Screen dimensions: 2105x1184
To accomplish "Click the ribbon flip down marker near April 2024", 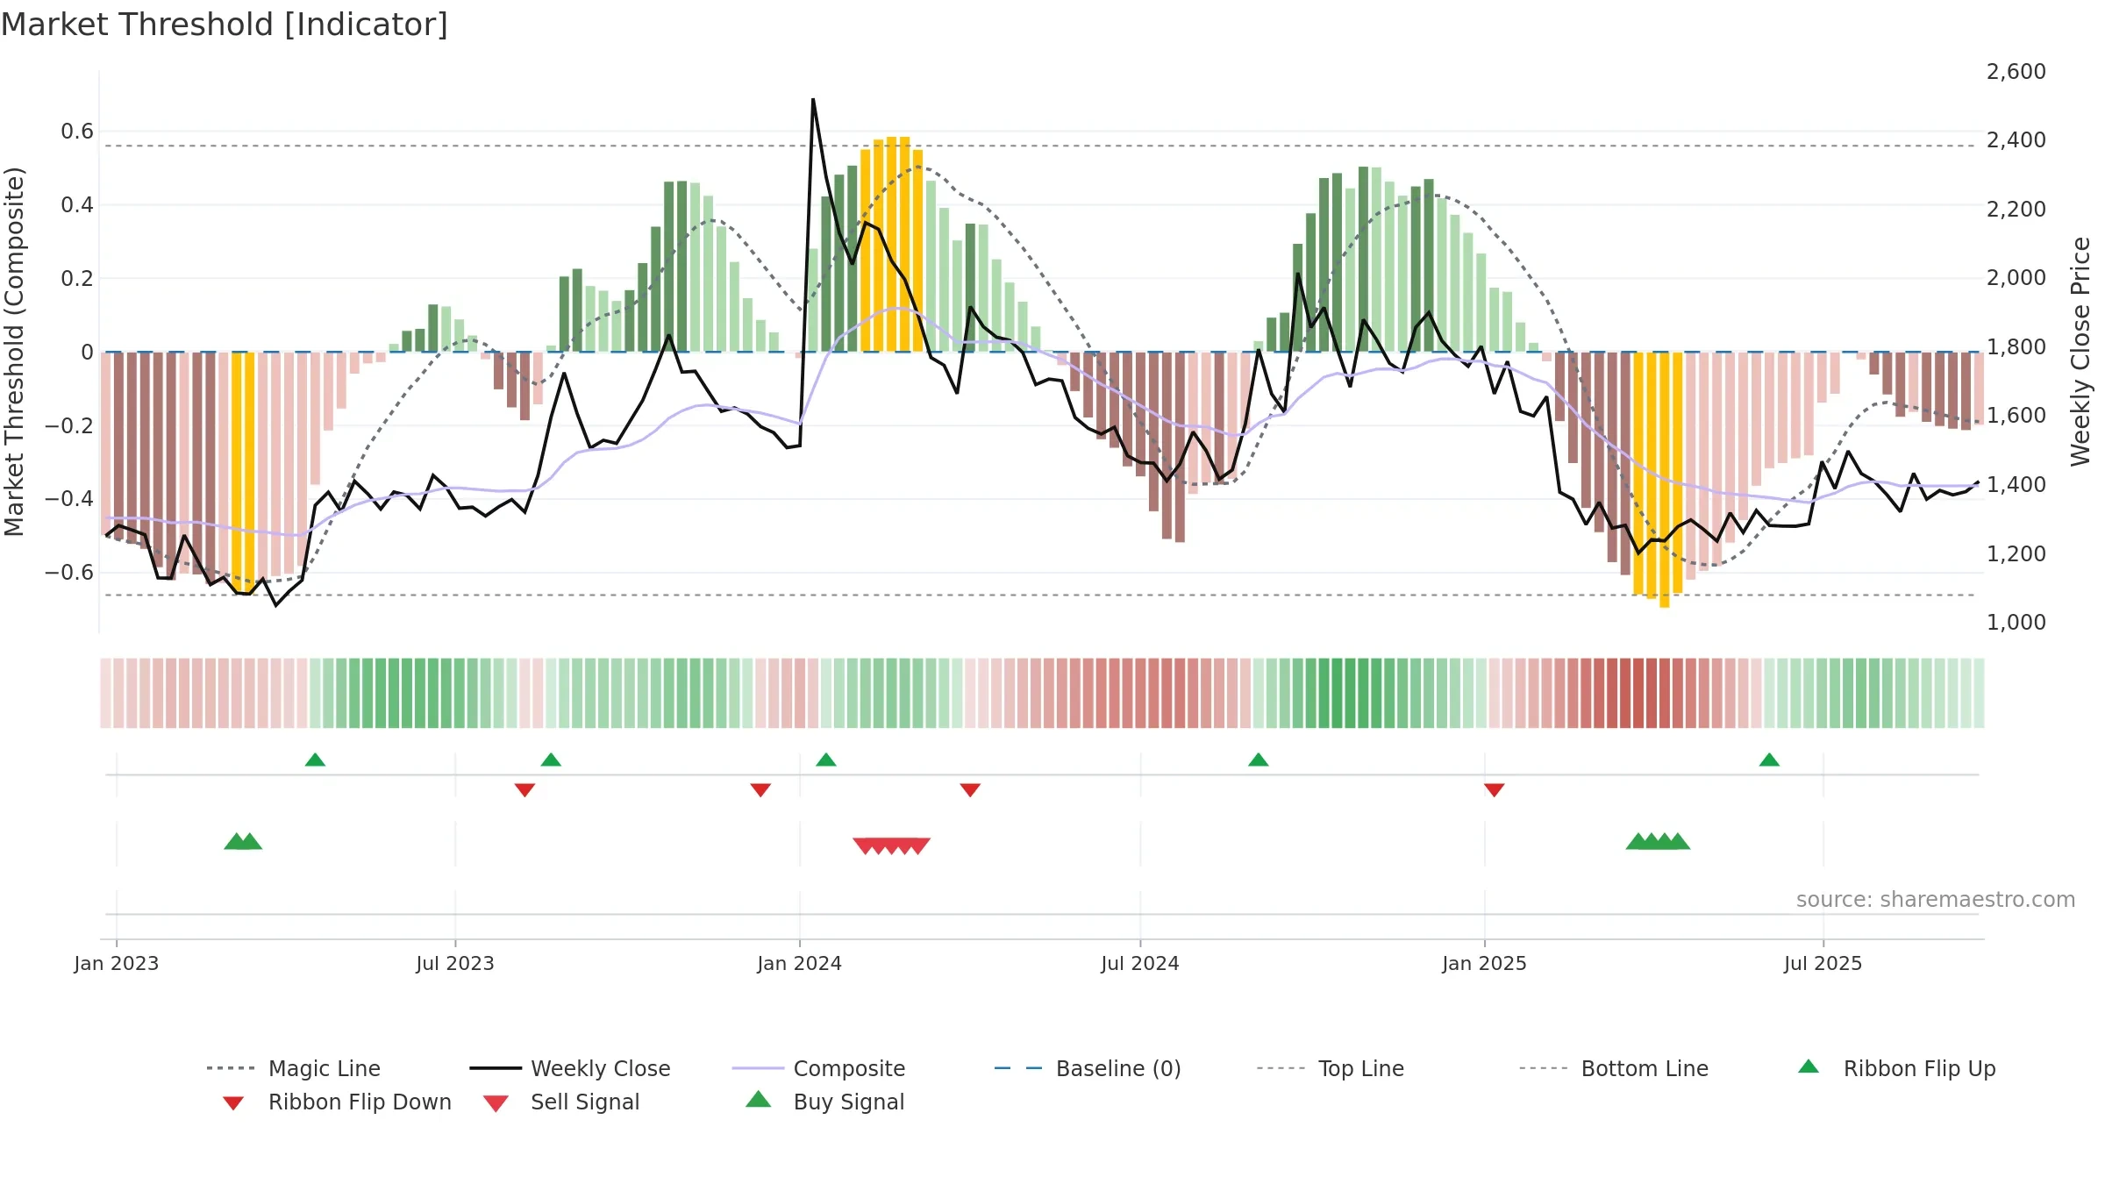I will tap(970, 790).
